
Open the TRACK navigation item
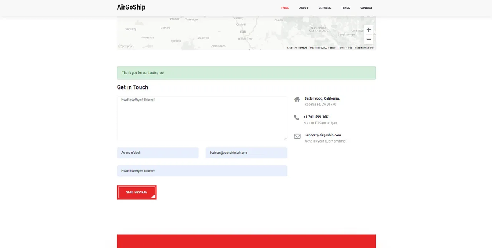(x=346, y=8)
